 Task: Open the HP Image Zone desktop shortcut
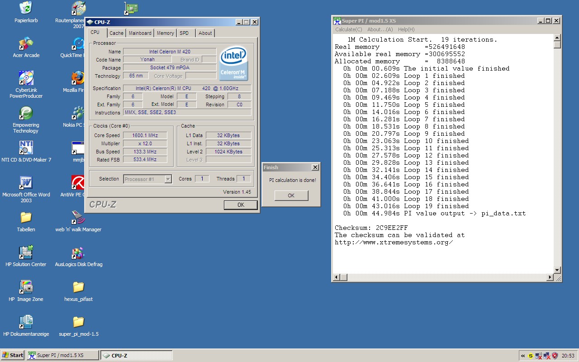click(x=26, y=287)
